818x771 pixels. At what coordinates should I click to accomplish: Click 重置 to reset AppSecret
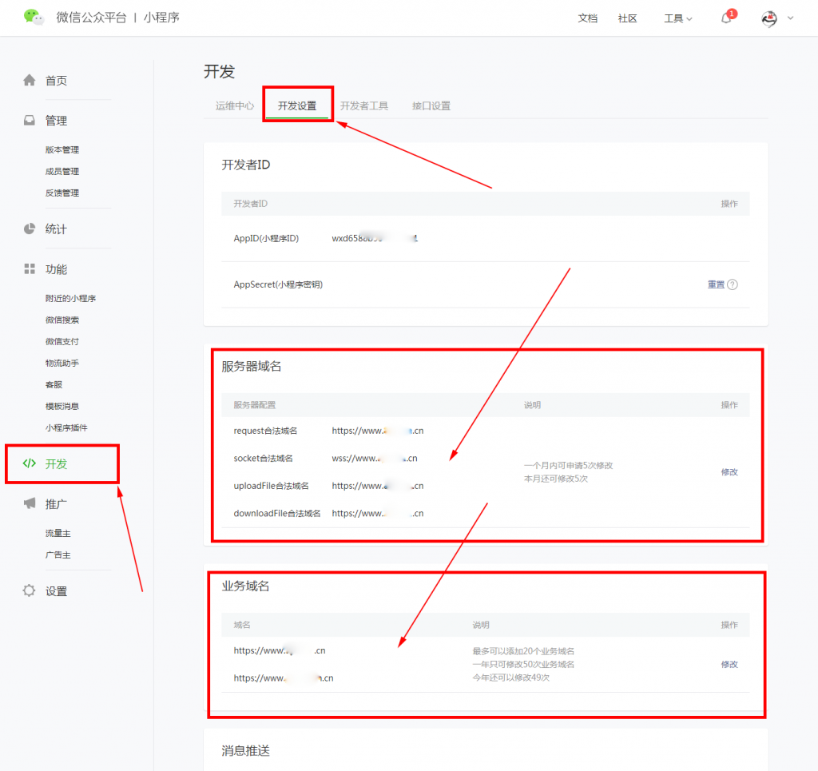coord(716,284)
